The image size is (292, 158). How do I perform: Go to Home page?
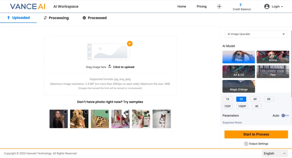tap(182, 7)
